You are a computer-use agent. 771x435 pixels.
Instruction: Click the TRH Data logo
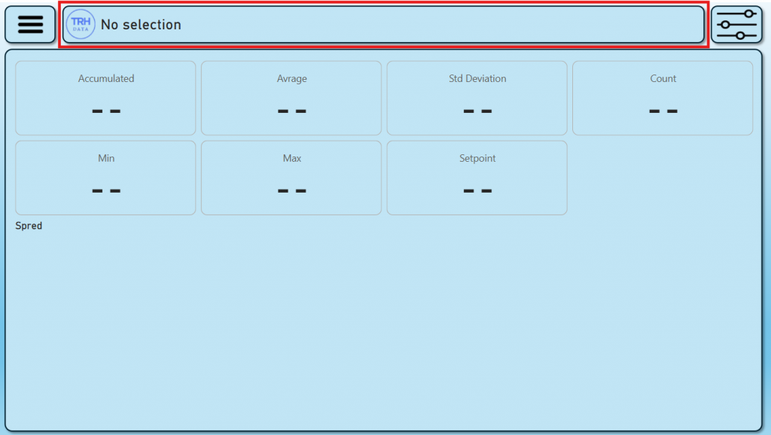click(x=81, y=25)
